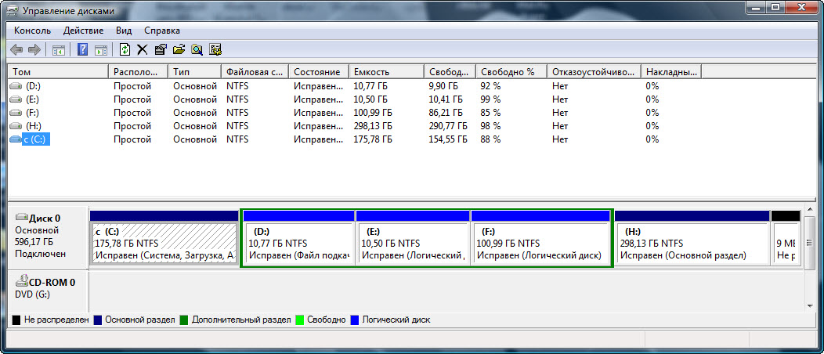This screenshot has width=824, height=354.
Task: Sort by the Отказоустойчивость column header
Action: pyautogui.click(x=594, y=72)
